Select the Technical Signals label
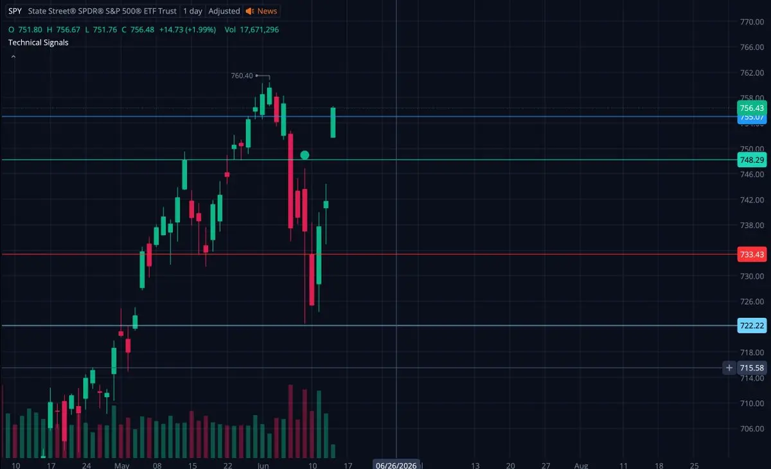This screenshot has height=469, width=771. coord(38,42)
